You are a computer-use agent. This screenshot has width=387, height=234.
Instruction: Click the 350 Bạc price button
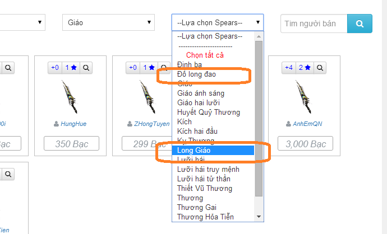click(x=70, y=144)
